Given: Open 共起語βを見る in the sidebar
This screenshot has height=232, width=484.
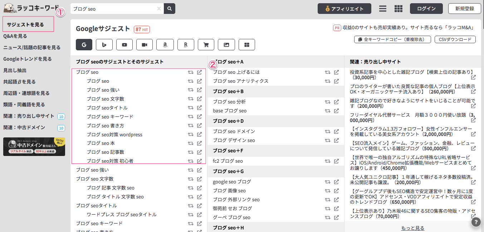Looking at the screenshot, I should (x=19, y=82).
